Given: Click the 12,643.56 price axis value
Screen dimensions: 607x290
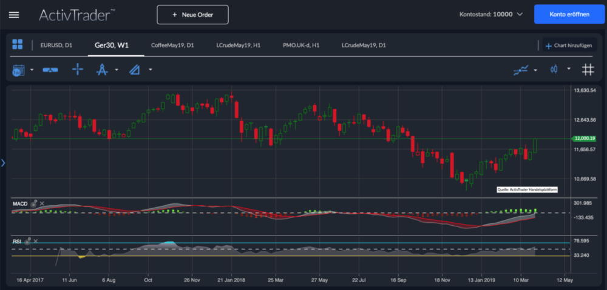Looking at the screenshot, I should click(x=585, y=120).
